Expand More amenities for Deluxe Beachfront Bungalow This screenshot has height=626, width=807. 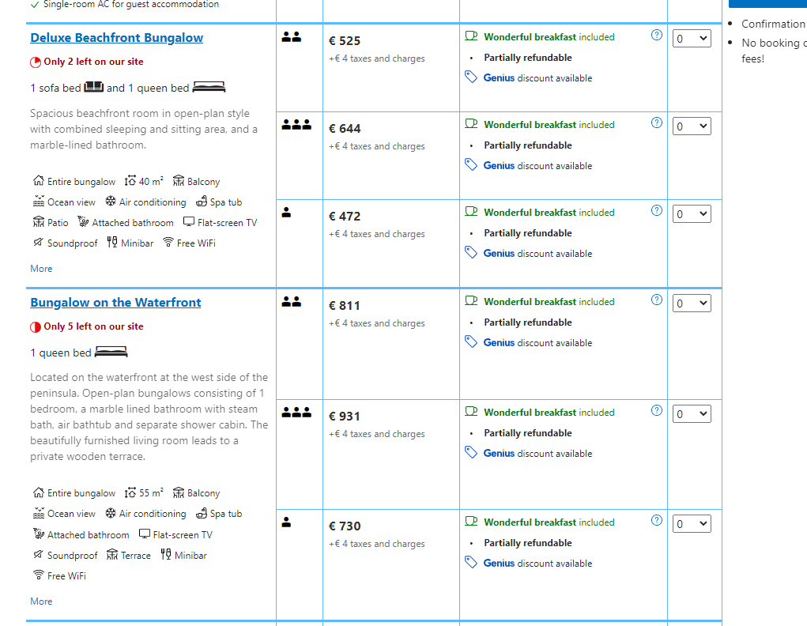click(41, 269)
